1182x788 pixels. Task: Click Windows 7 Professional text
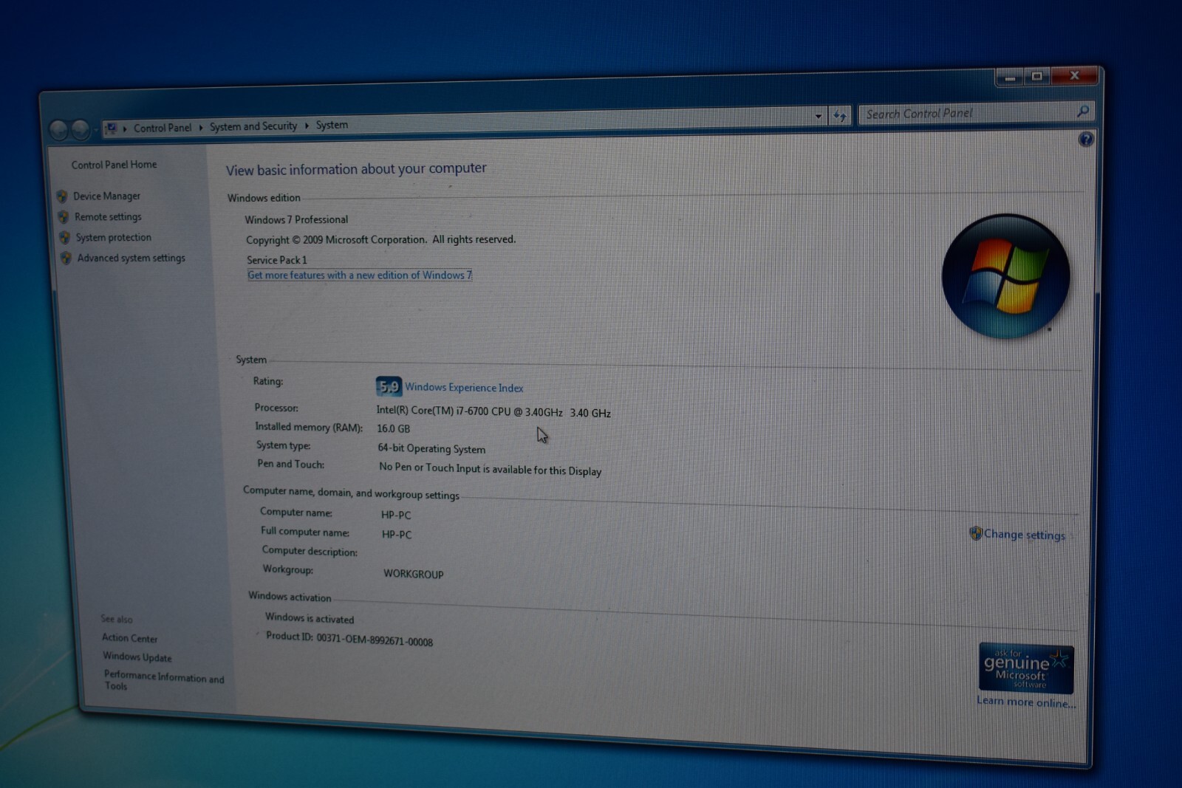296,219
